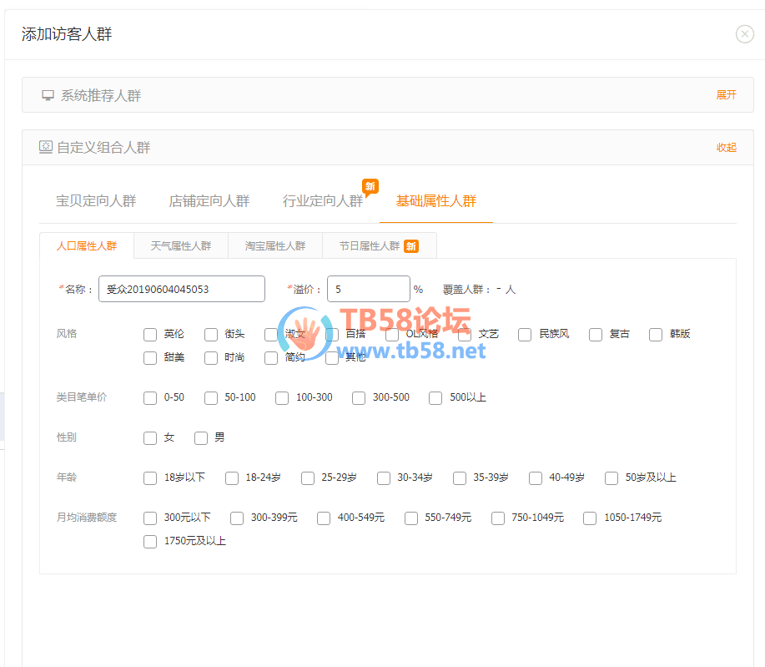Viewport: 765px width, 667px height.
Task: Open the 店铺定向人群 tab
Action: tap(209, 201)
